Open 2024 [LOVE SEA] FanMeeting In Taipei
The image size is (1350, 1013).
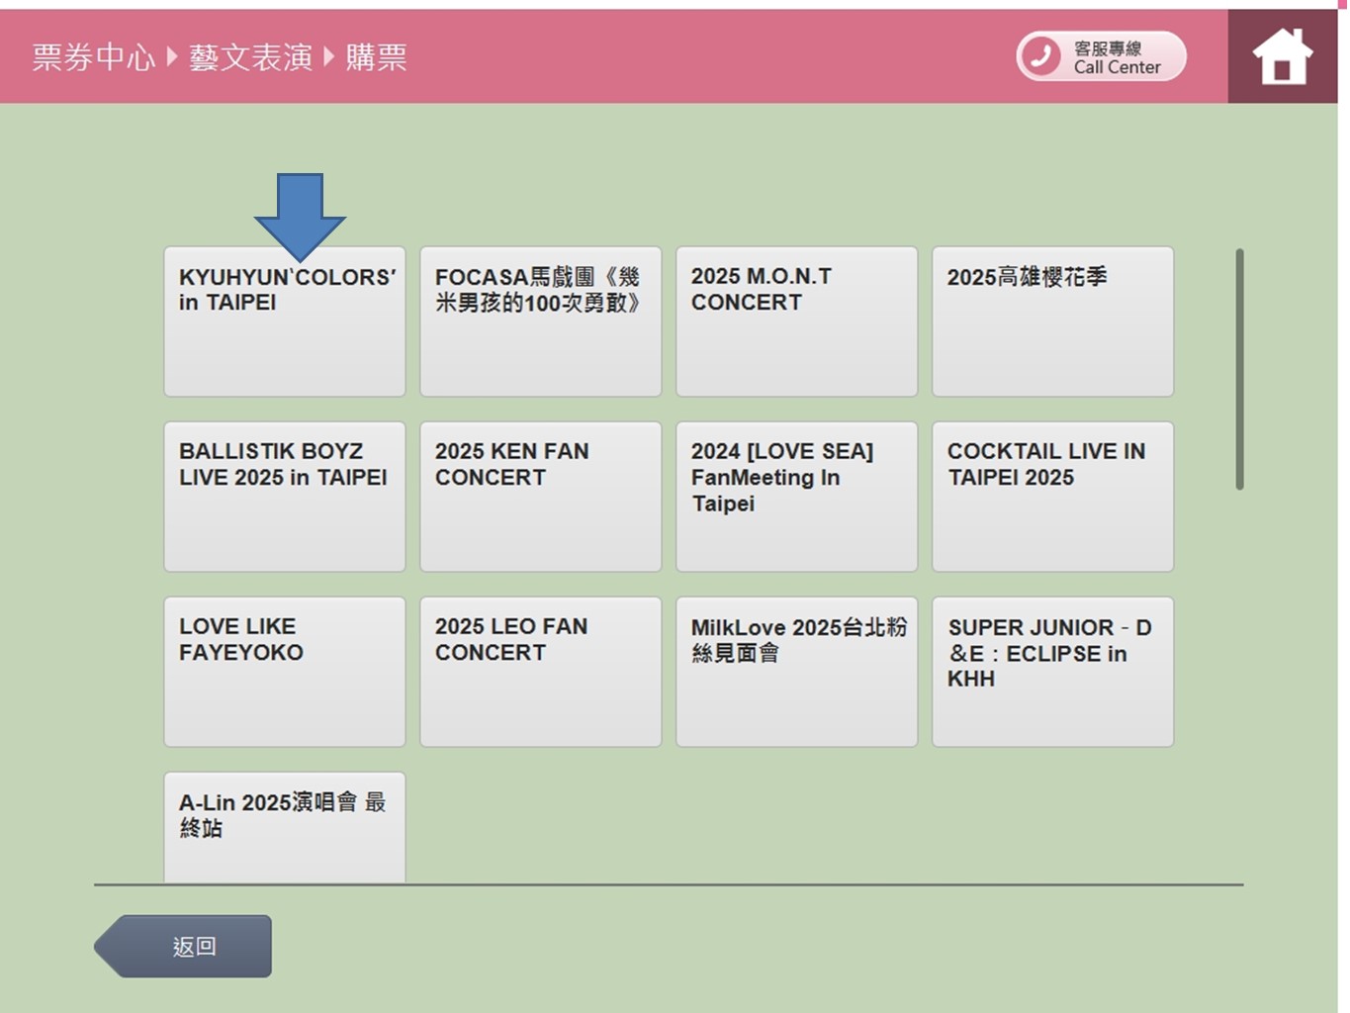pos(797,497)
